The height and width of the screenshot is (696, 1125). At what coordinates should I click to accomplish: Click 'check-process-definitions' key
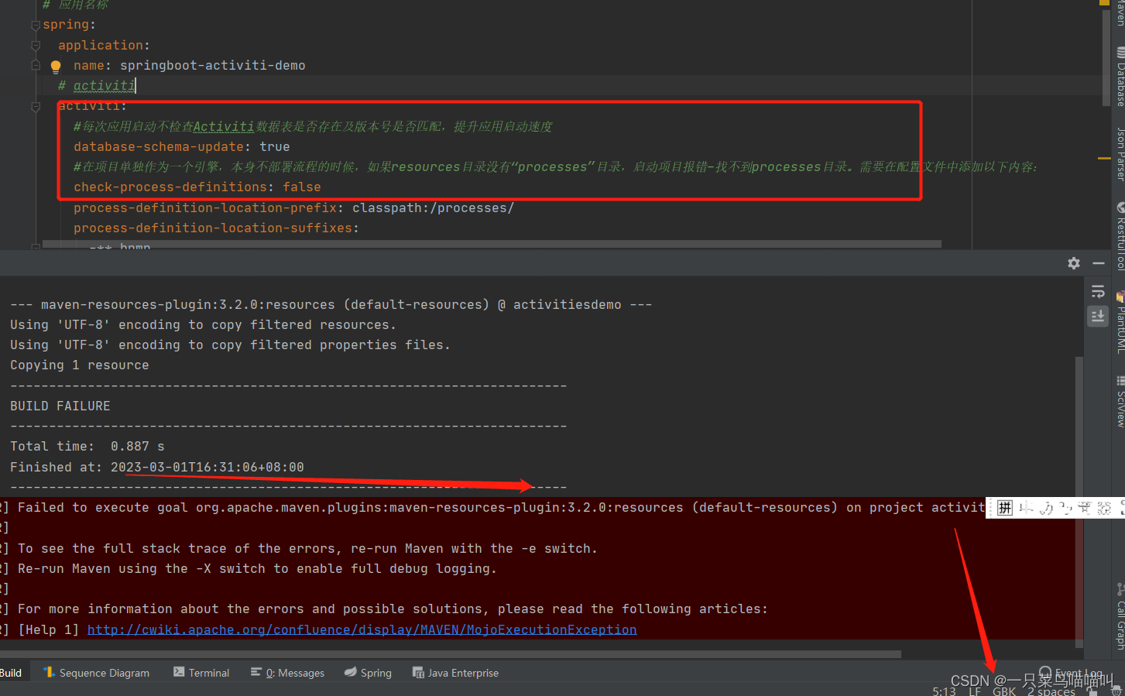(170, 187)
